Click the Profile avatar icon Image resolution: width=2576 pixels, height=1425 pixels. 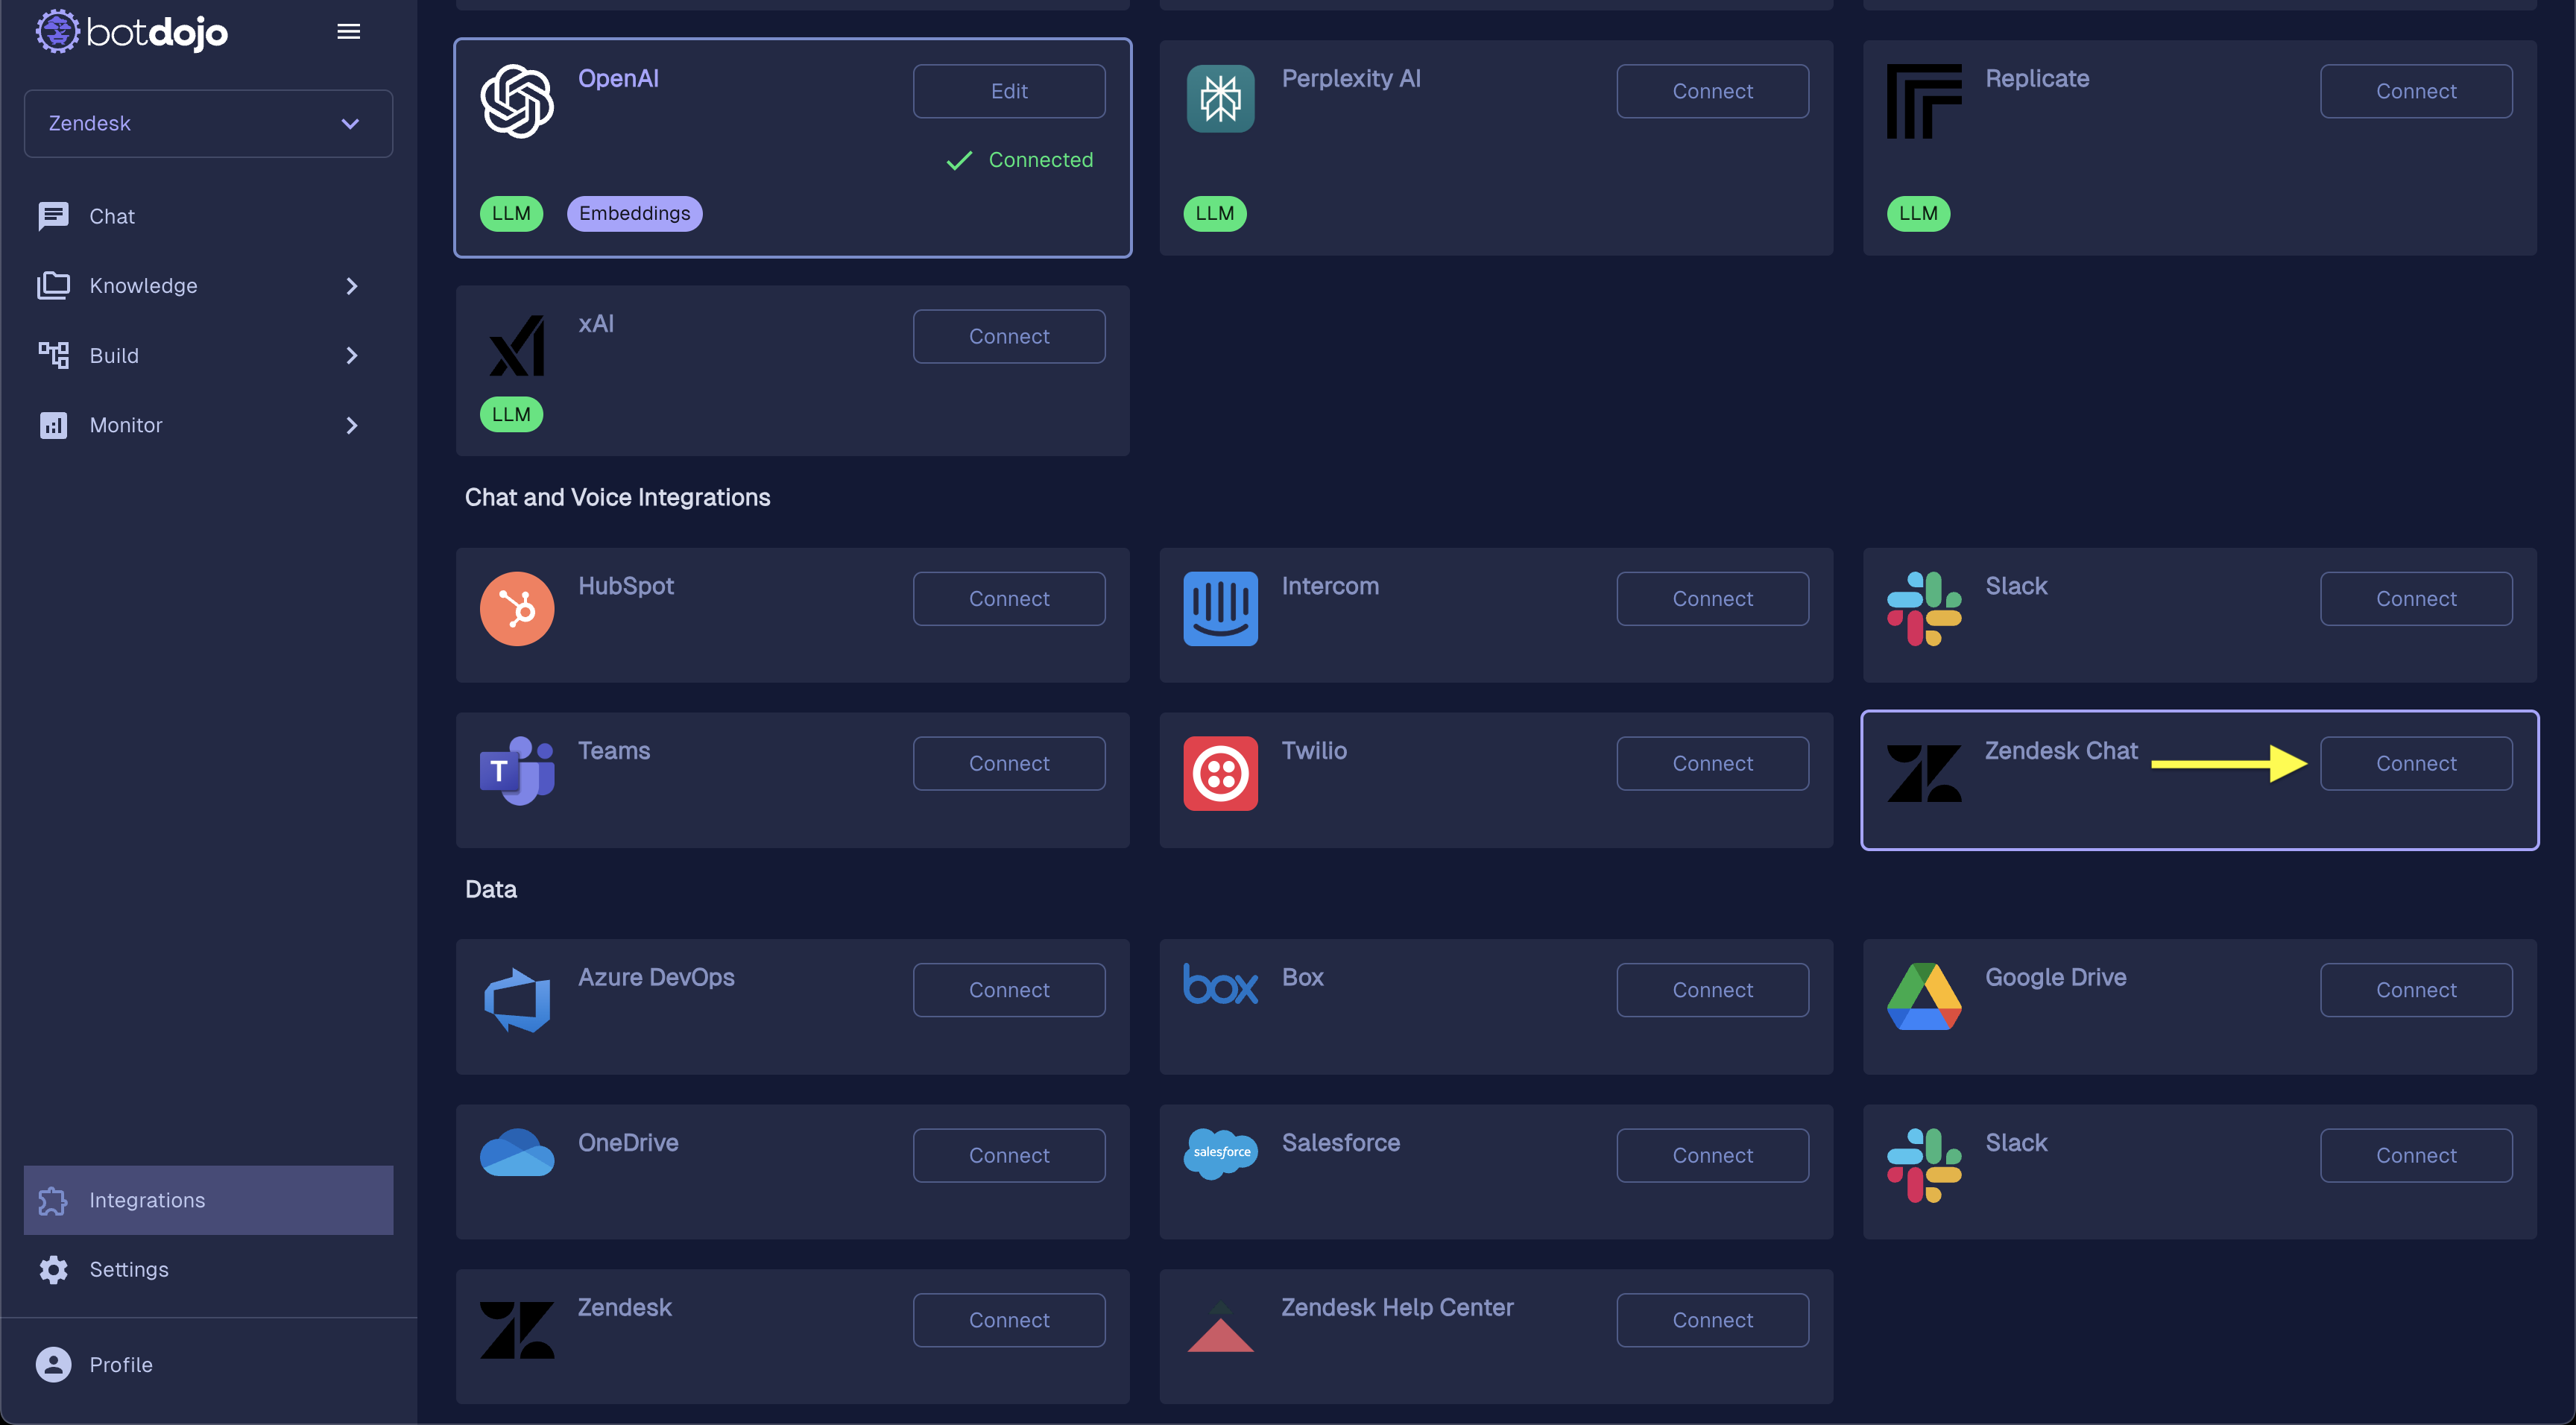(x=53, y=1365)
